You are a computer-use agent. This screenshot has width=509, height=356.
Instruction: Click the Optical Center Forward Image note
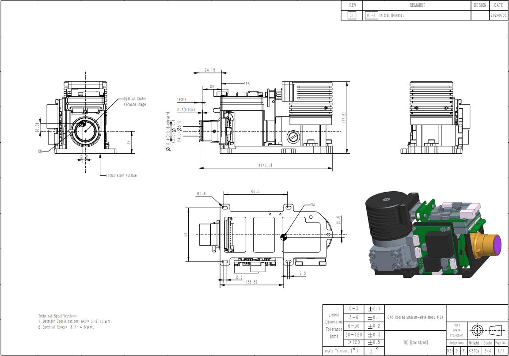(x=135, y=102)
